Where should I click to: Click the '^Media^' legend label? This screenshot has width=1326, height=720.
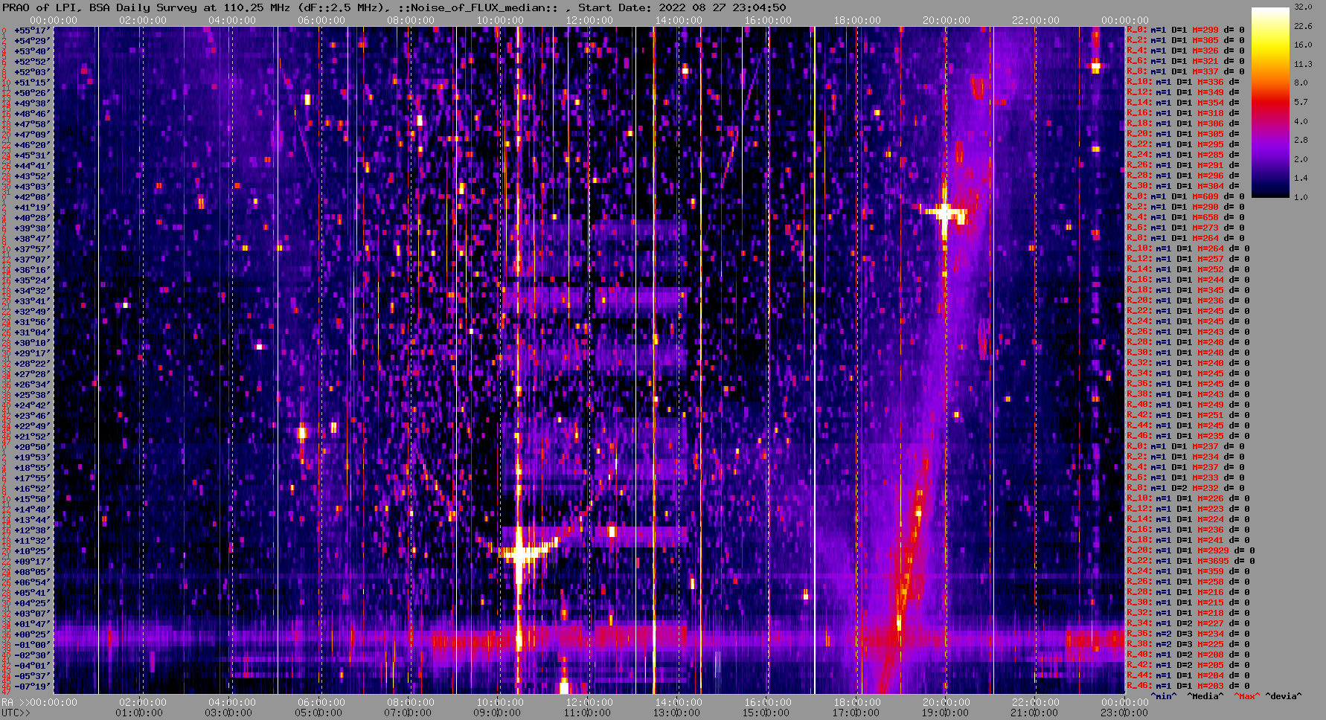point(1205,696)
